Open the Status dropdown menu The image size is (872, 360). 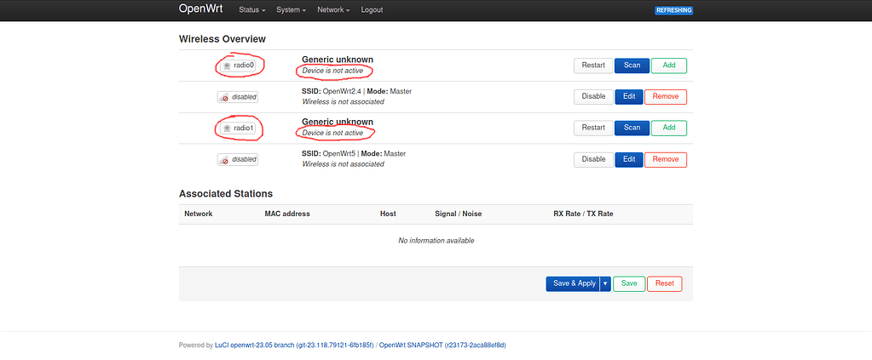pos(251,9)
